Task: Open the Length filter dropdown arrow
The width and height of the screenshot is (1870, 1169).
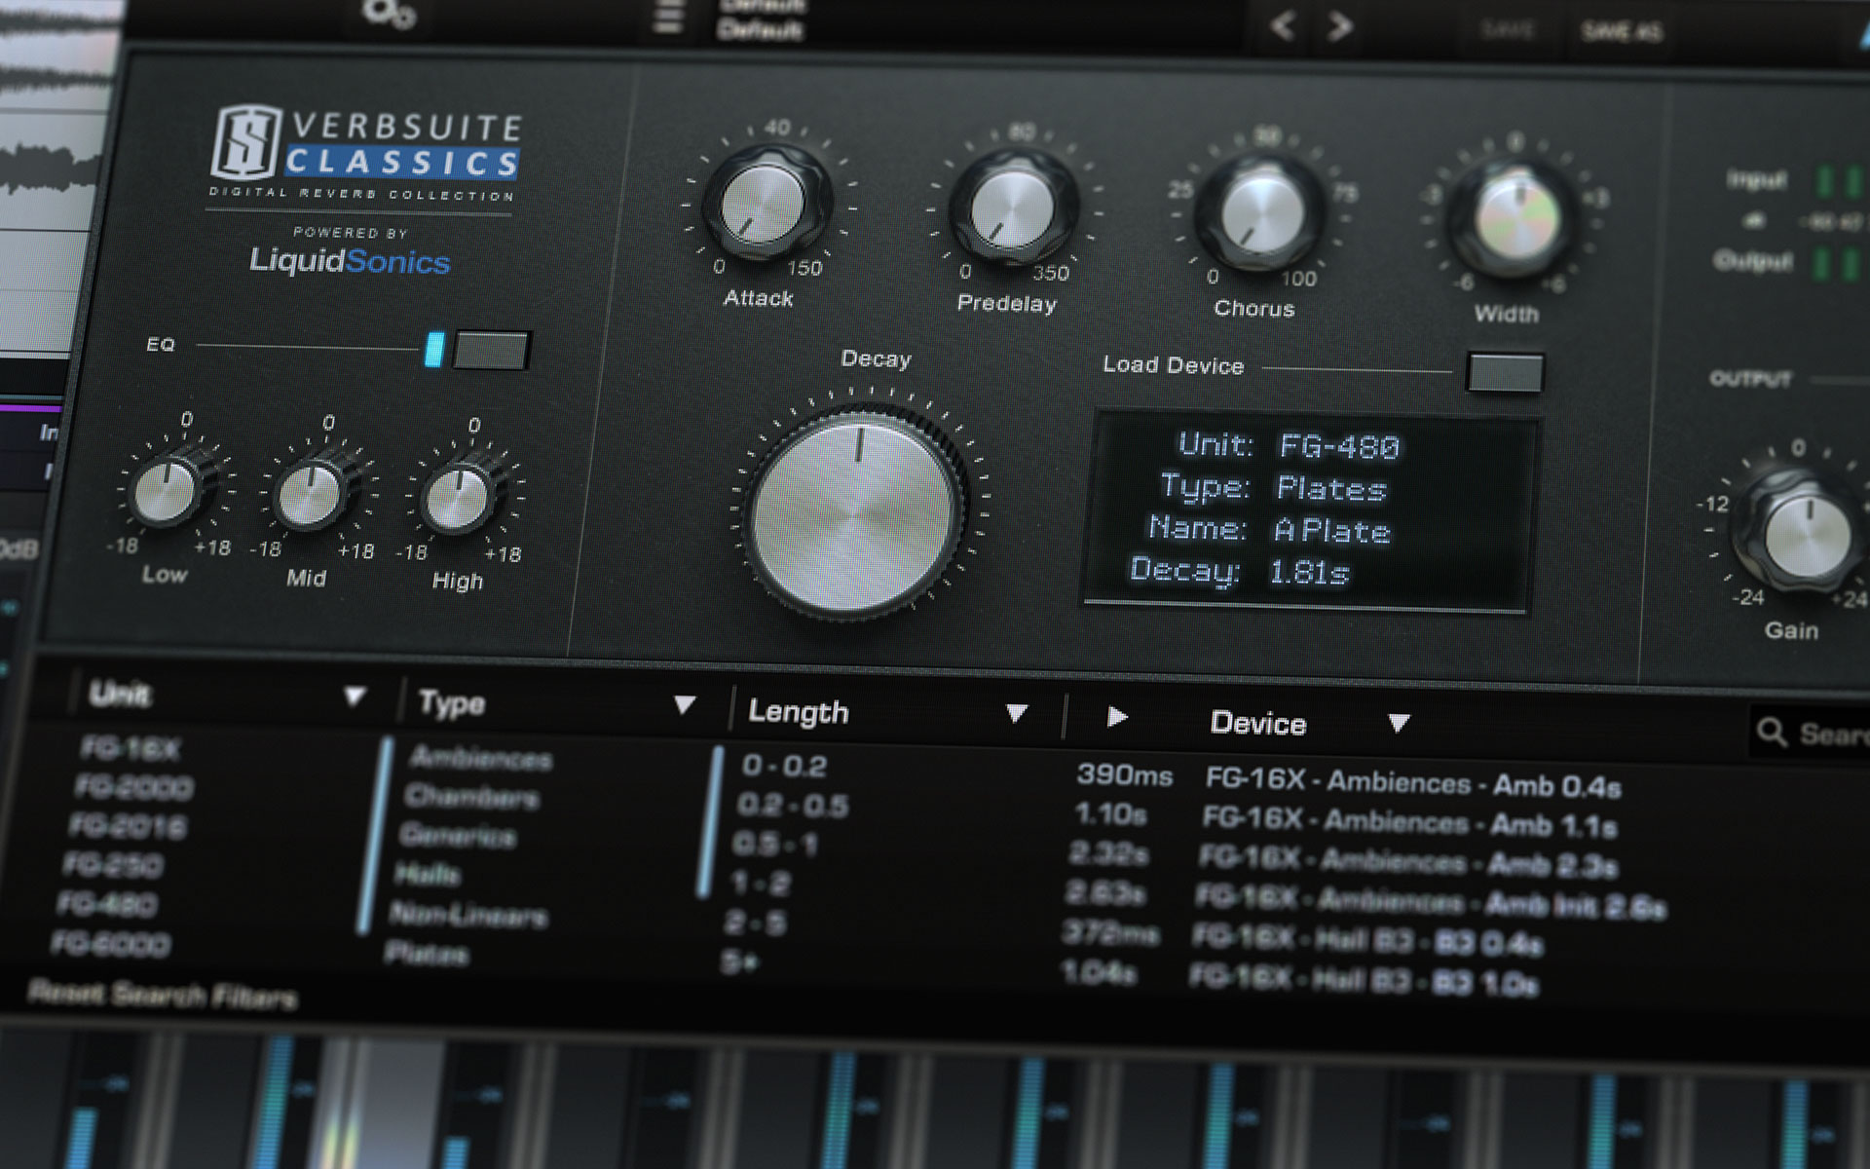Action: click(1016, 714)
